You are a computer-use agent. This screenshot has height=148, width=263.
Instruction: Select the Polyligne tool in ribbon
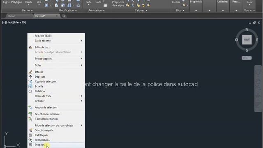(16, 2)
